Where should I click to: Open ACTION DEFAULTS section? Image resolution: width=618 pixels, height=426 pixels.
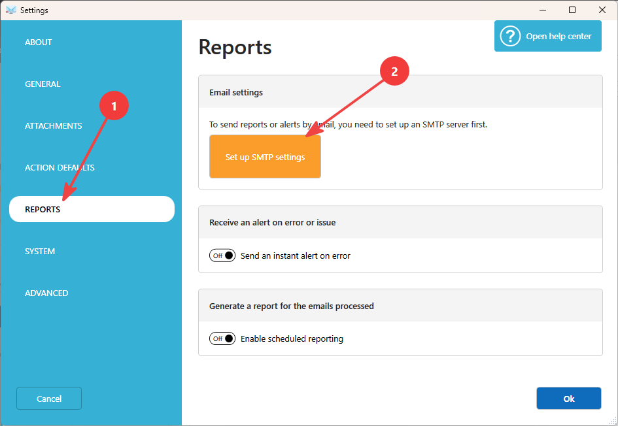pos(60,167)
